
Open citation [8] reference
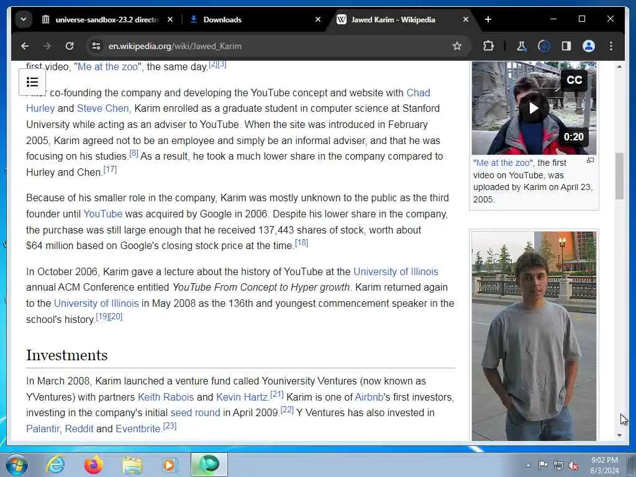134,153
